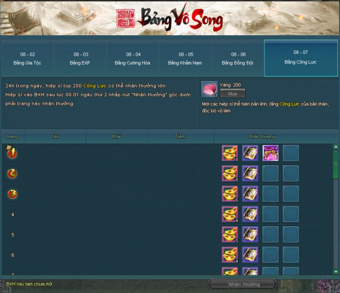Click rank 4 scroll reward icon
The image size is (340, 293).
(250, 214)
